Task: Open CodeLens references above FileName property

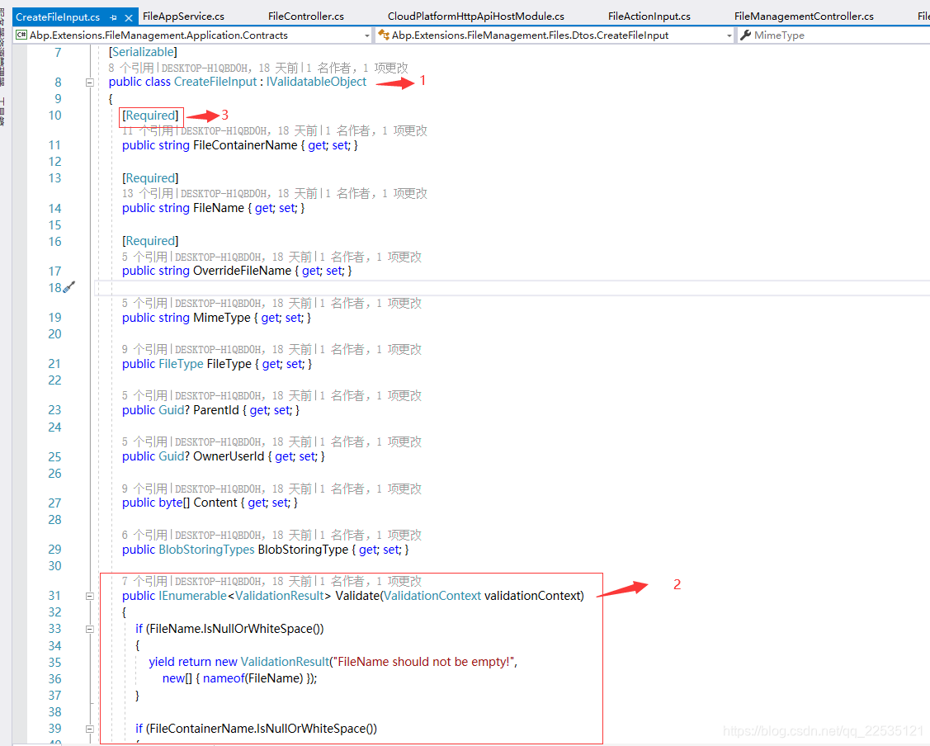Action: pyautogui.click(x=148, y=193)
